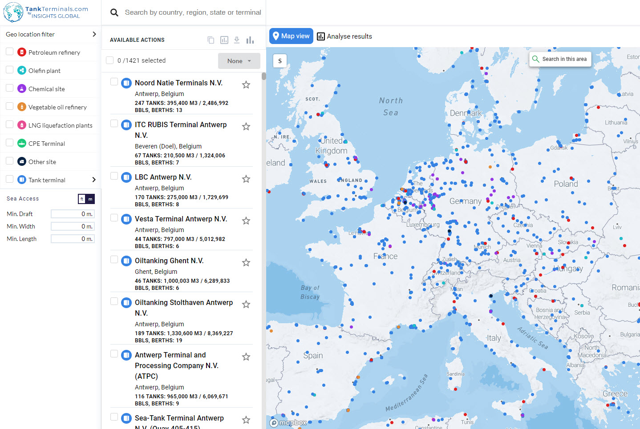The height and width of the screenshot is (429, 640).
Task: Check the LNG liquefaction plants filter
Action: coord(9,125)
